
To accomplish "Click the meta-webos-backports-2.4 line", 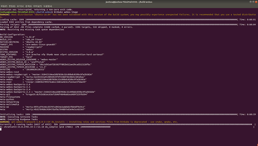I will click(15, 89).
